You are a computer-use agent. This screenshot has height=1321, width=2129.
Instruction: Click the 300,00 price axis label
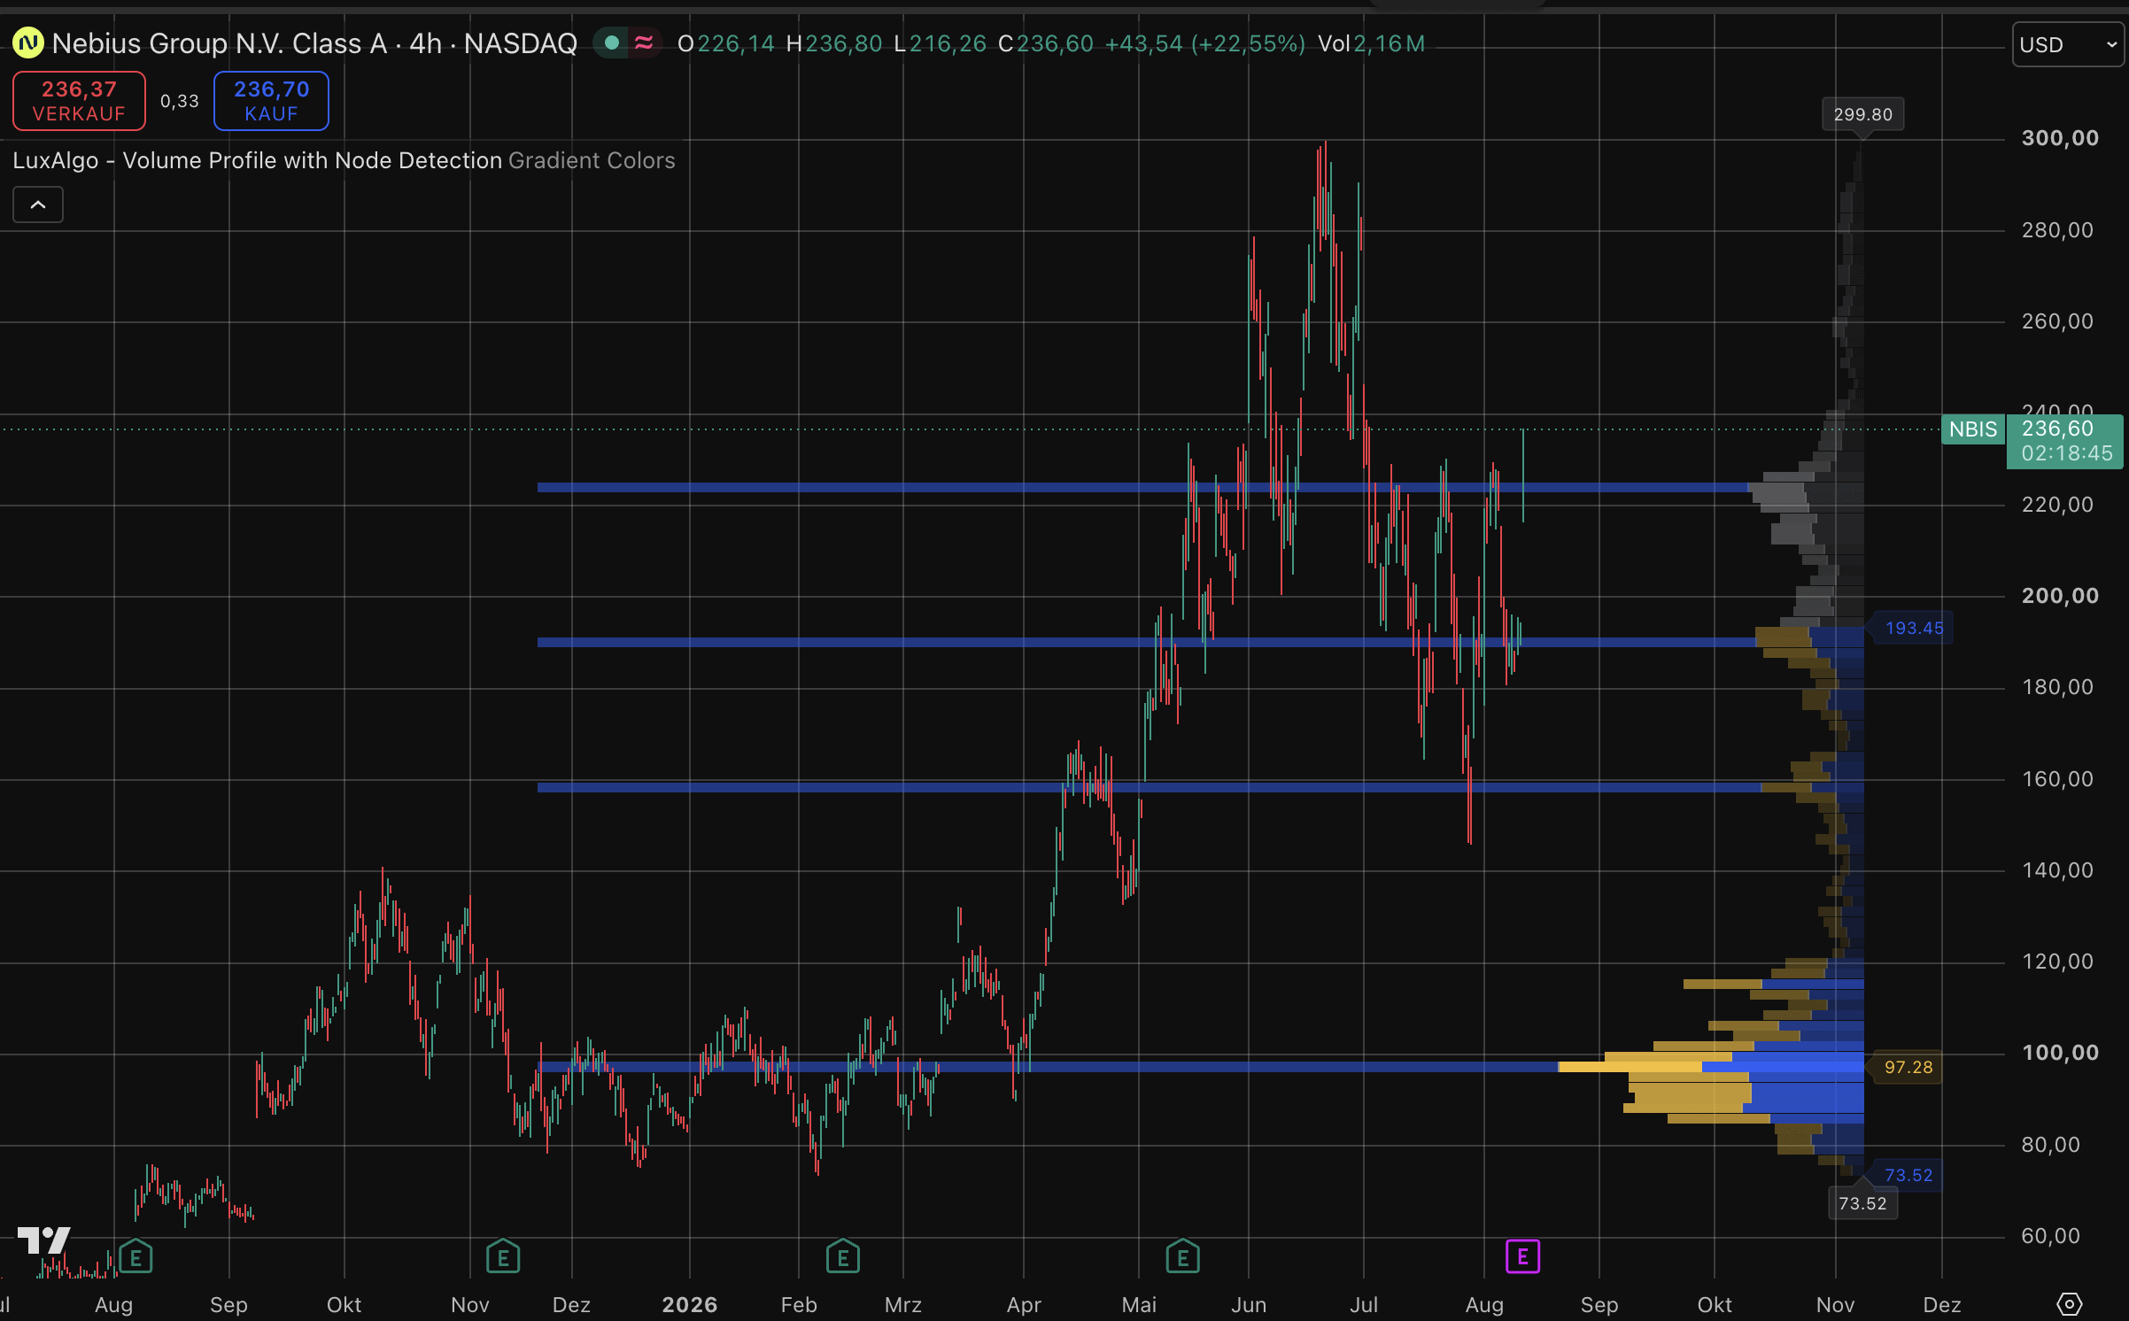tap(2060, 138)
